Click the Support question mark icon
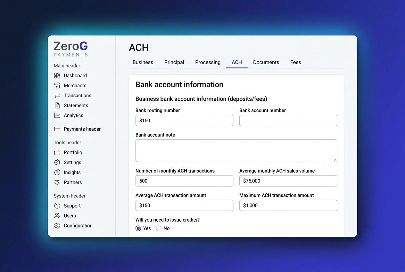Image resolution: width=405 pixels, height=272 pixels. [57, 206]
